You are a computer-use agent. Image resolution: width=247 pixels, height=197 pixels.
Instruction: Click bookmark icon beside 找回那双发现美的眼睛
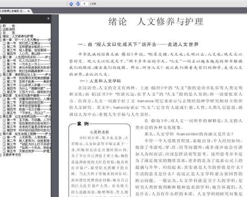4,78
